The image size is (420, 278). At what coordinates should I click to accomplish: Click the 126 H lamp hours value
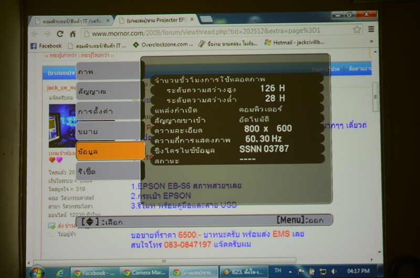272,88
